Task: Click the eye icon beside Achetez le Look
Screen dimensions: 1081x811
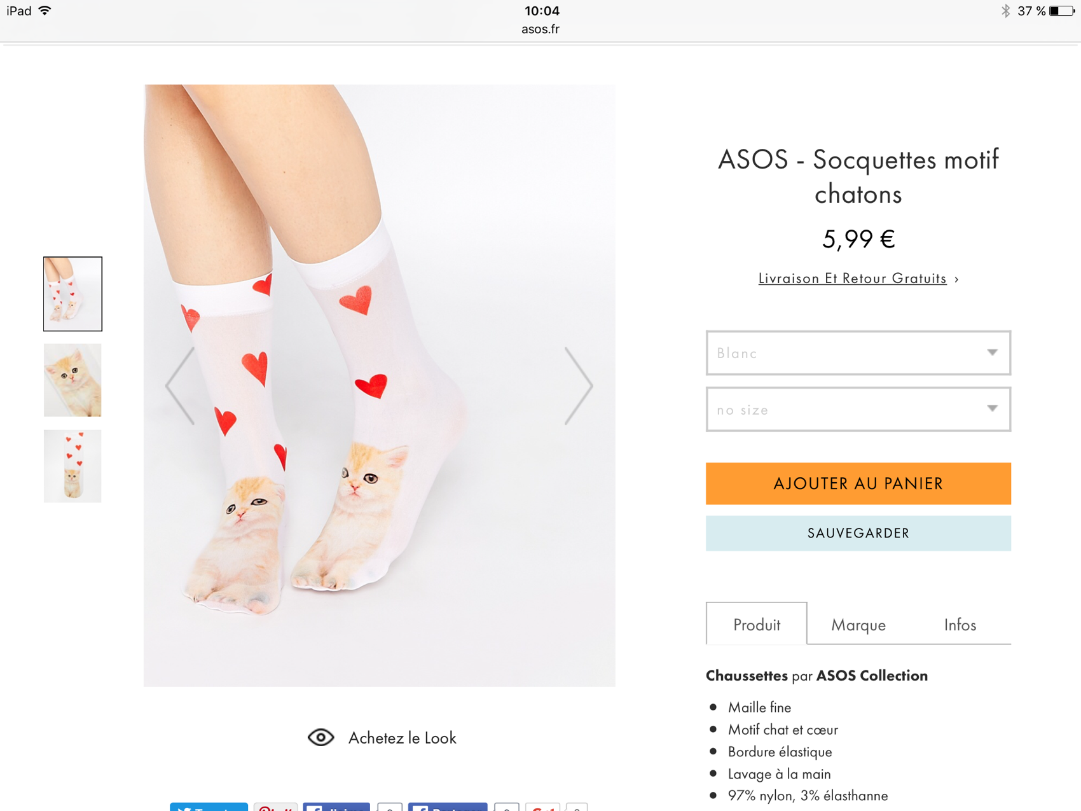Action: pos(321,737)
